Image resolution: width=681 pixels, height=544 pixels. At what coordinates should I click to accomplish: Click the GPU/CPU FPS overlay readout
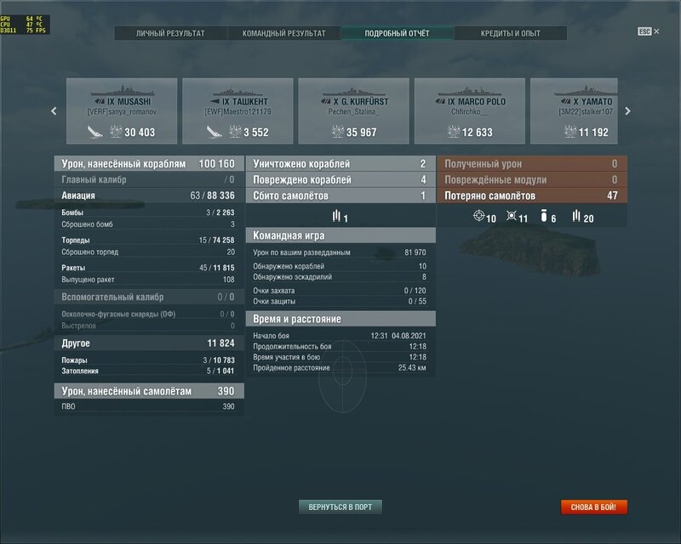(x=25, y=25)
